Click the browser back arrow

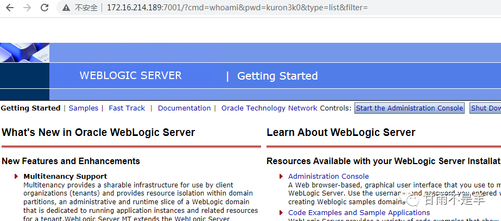(x=10, y=8)
